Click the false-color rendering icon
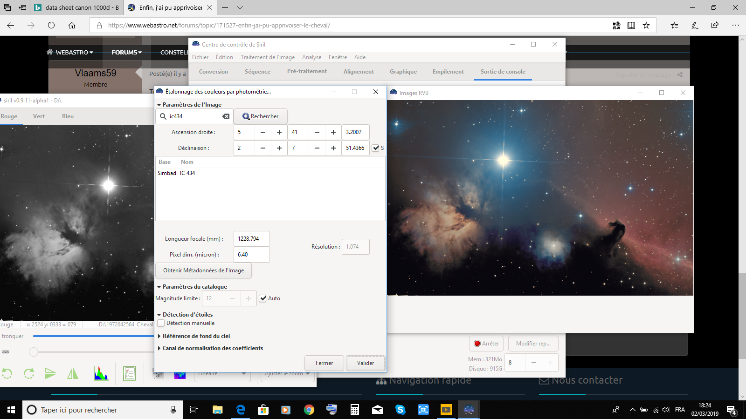This screenshot has width=746, height=419. (x=180, y=374)
